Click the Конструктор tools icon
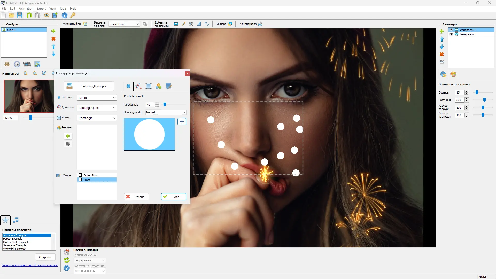The height and width of the screenshot is (279, 496). coord(260,24)
